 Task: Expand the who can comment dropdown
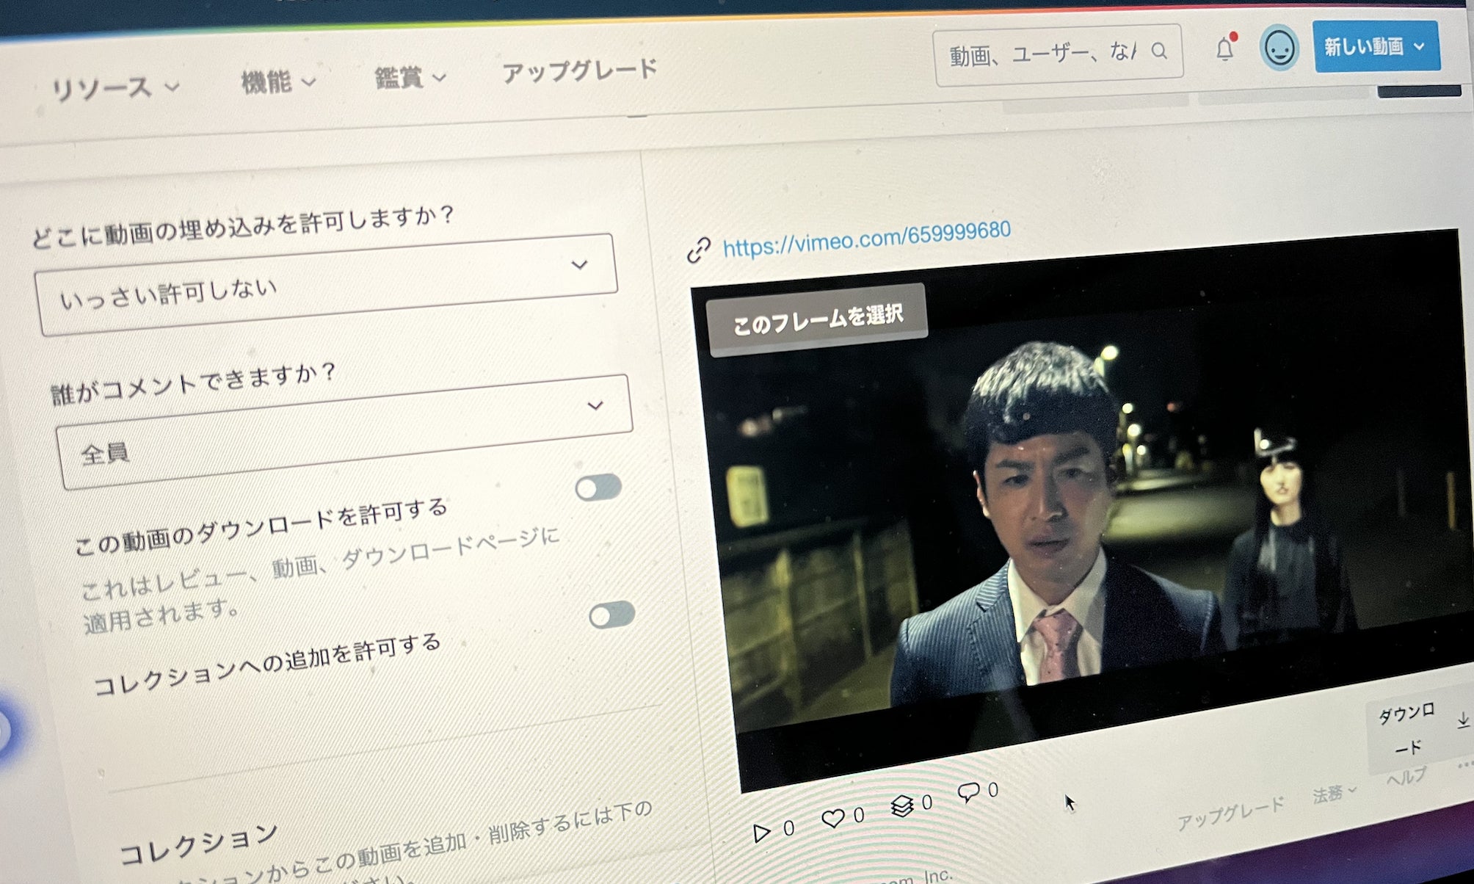click(344, 432)
